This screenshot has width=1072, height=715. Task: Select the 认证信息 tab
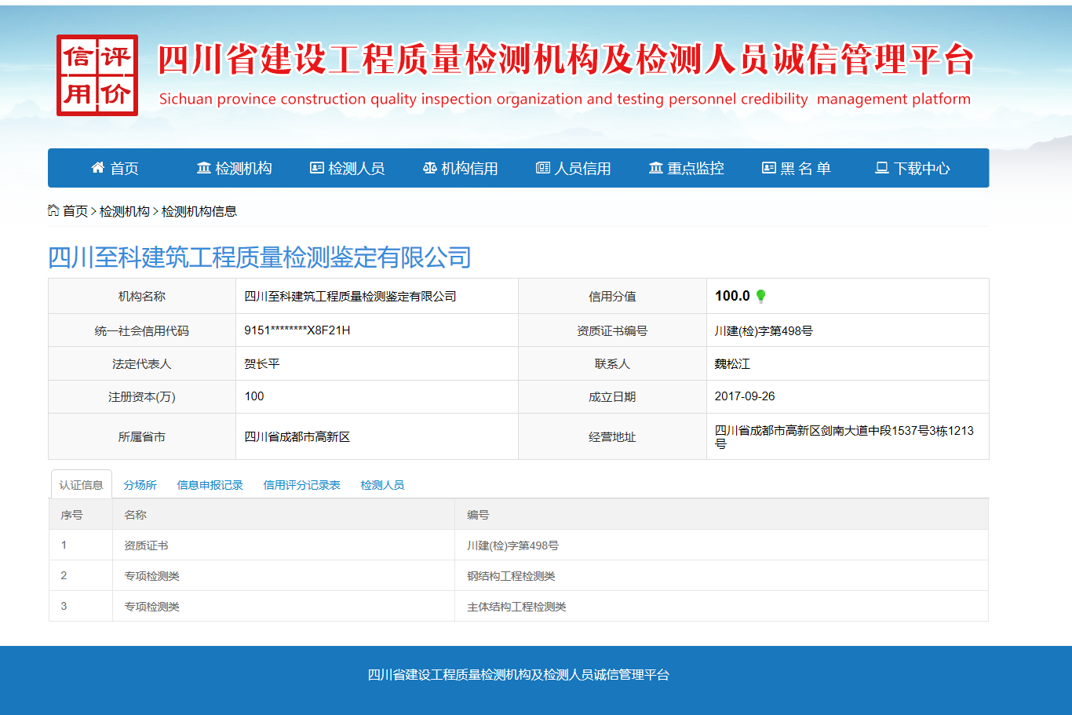click(x=82, y=485)
